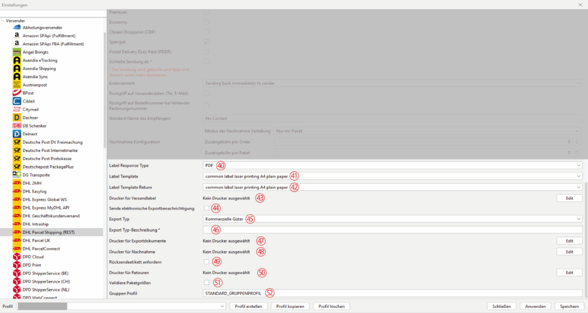
Task: Click the DPD Cloud cube icon
Action: (x=17, y=257)
